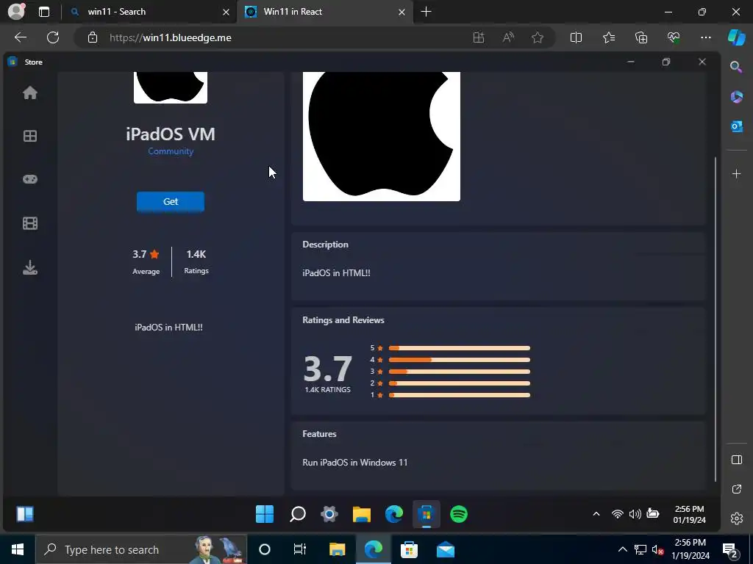Open Microsoft Store on host taskbar

click(x=409, y=549)
